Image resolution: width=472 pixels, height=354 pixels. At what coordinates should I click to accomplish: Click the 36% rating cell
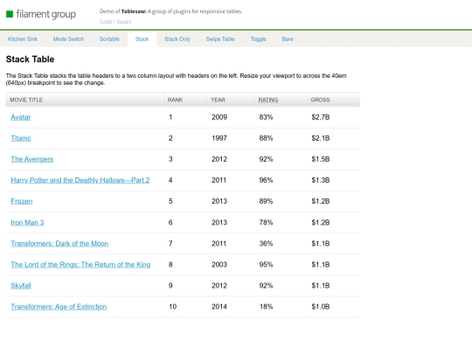point(266,244)
